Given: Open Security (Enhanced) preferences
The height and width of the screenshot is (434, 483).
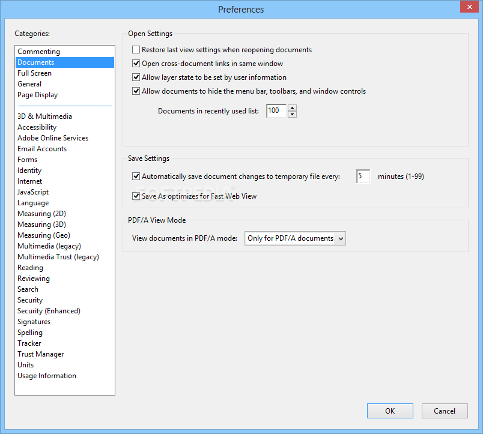Looking at the screenshot, I should click(65, 311).
